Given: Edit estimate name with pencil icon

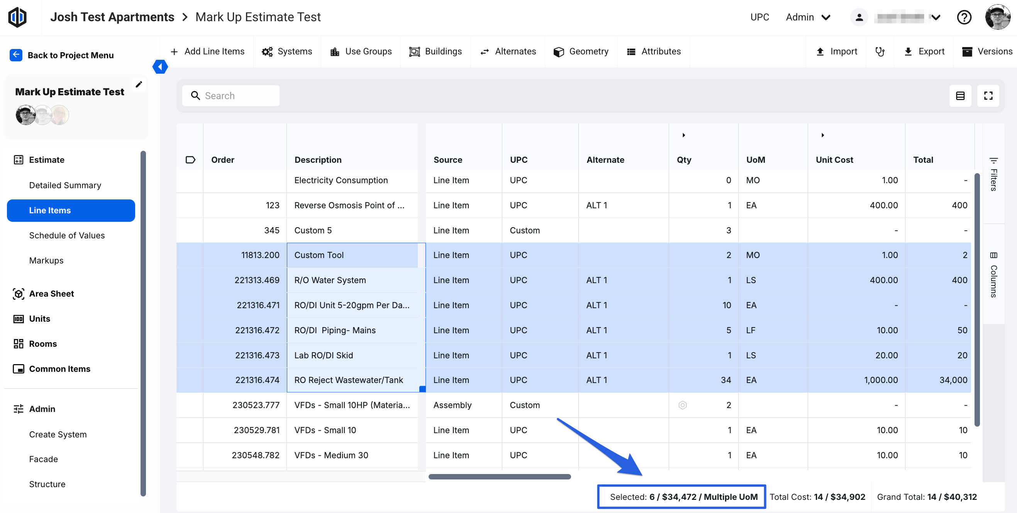Looking at the screenshot, I should [x=139, y=84].
